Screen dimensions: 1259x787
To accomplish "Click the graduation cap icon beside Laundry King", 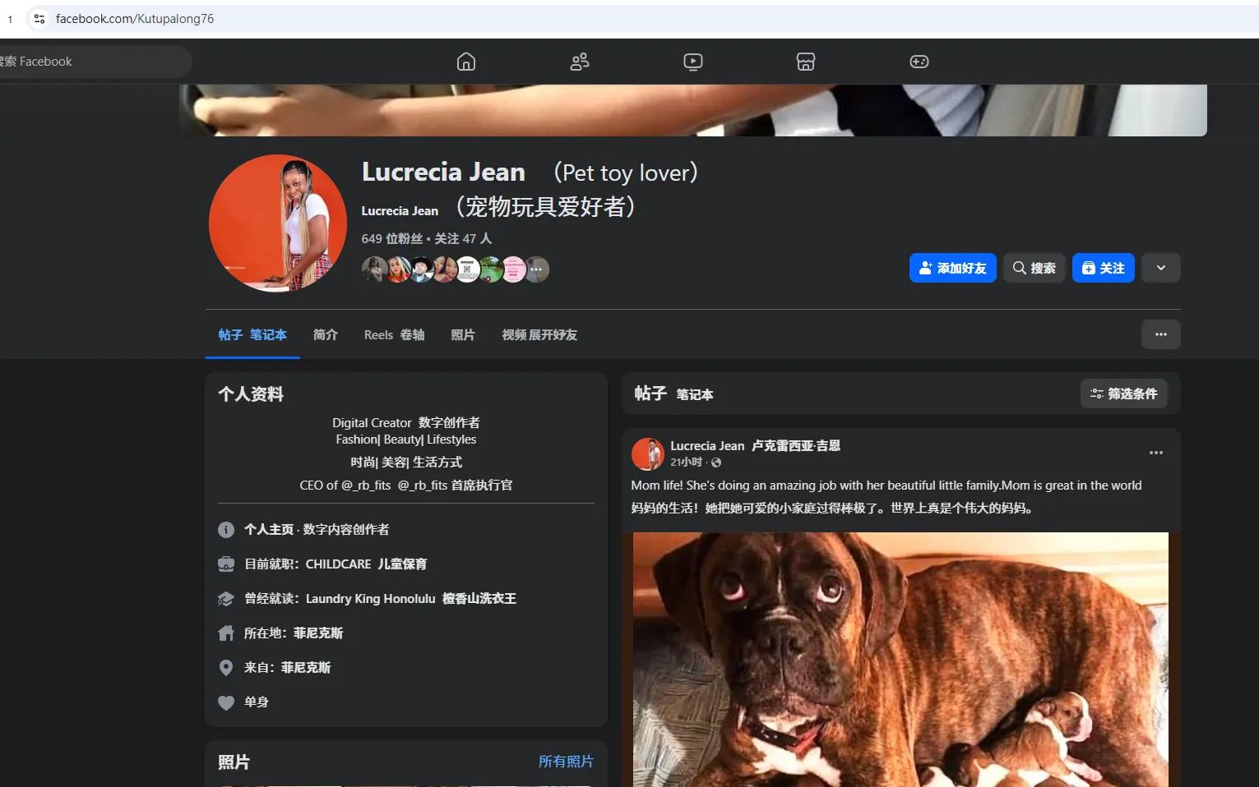I will (x=226, y=599).
